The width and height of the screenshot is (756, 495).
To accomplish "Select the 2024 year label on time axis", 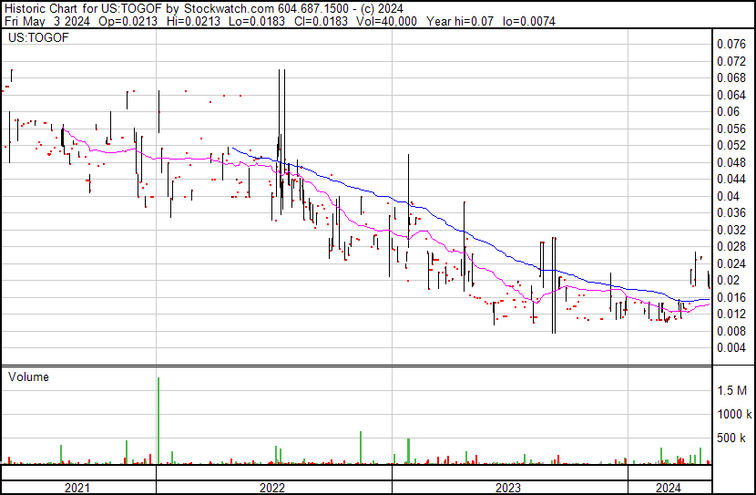I will pyautogui.click(x=669, y=488).
